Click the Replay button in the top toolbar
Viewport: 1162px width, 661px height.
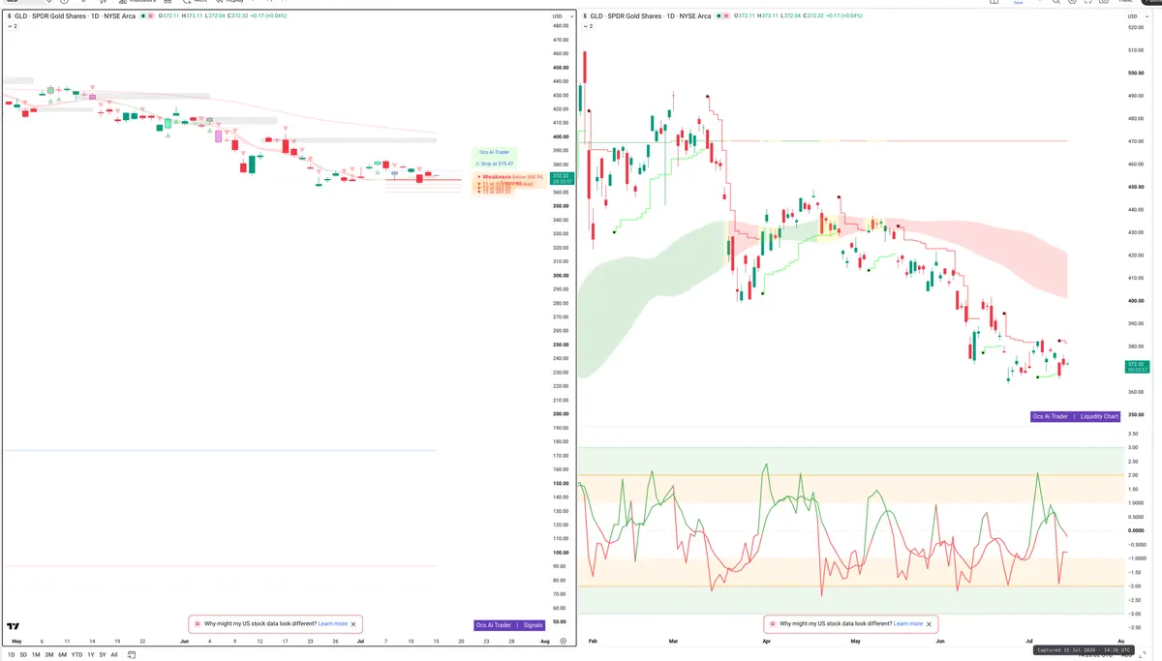tap(229, 1)
